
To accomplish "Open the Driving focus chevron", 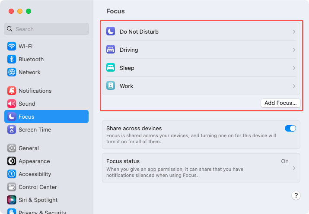I will click(x=294, y=50).
